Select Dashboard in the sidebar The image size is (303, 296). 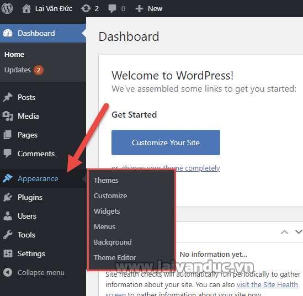point(36,33)
